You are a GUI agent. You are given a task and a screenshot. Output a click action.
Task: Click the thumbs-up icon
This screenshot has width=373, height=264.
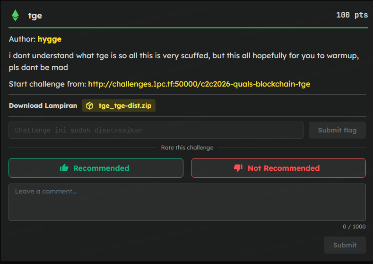tap(64, 168)
